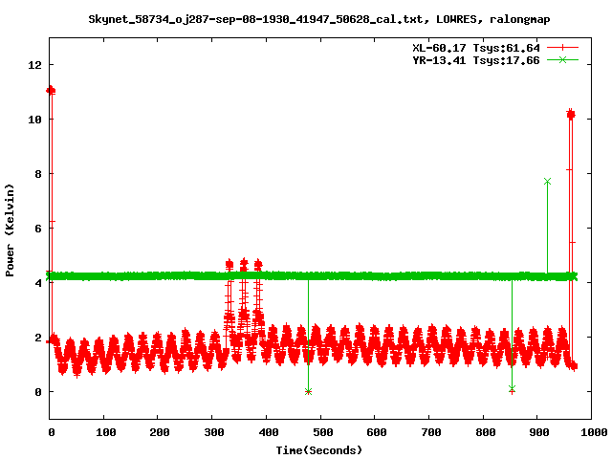Click y-axis tick label '4'
The height and width of the screenshot is (459, 612).
[38, 283]
